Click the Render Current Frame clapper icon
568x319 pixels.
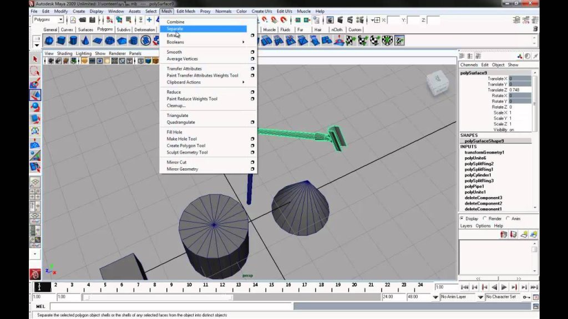click(340, 20)
